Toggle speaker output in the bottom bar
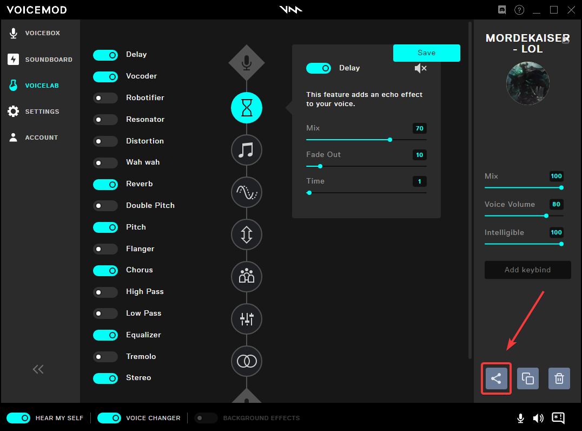 (538, 419)
